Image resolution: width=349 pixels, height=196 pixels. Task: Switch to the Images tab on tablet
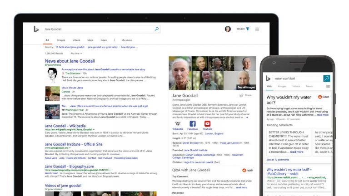(61, 40)
